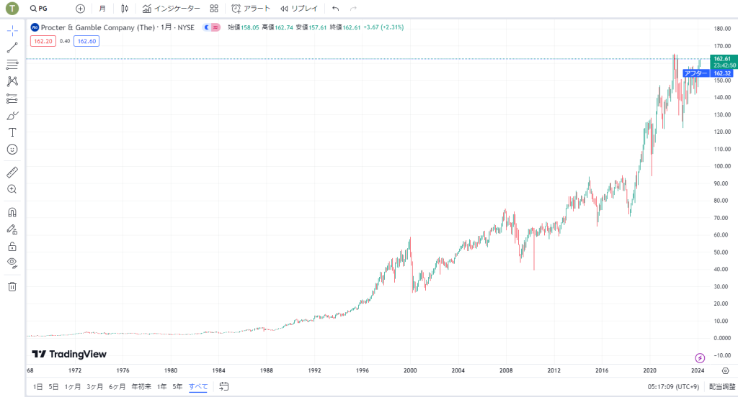This screenshot has height=397, width=738.
Task: Add a symbol to compare with plus icon
Action: coord(81,9)
